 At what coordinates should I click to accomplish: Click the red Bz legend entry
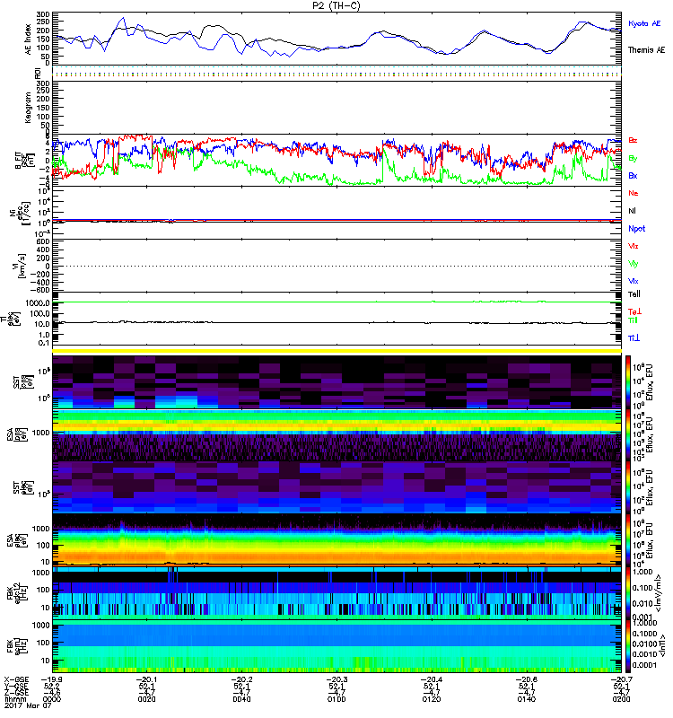(x=633, y=141)
